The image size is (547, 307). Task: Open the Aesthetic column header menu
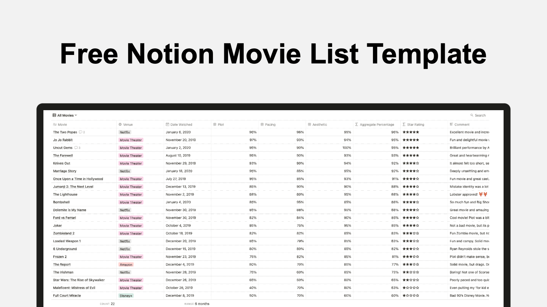tap(329, 125)
